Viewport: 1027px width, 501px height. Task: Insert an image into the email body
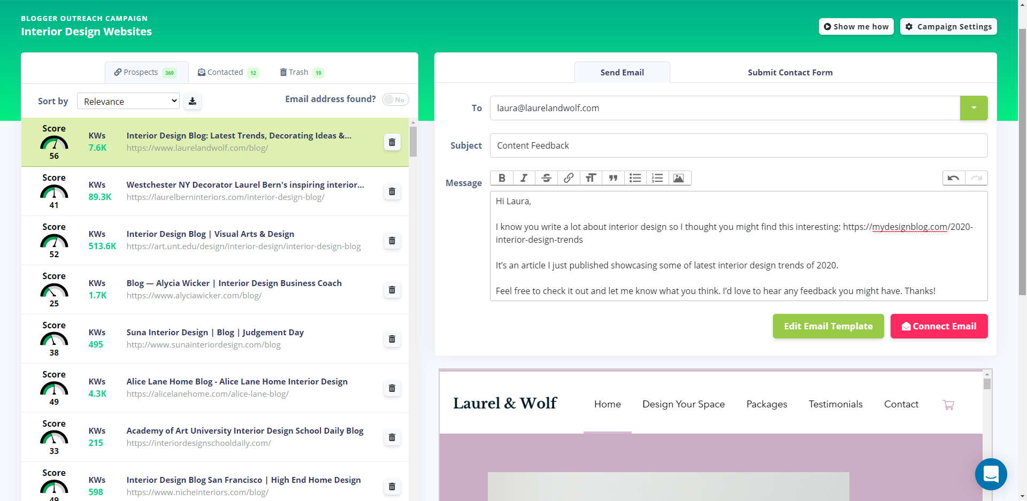point(679,178)
